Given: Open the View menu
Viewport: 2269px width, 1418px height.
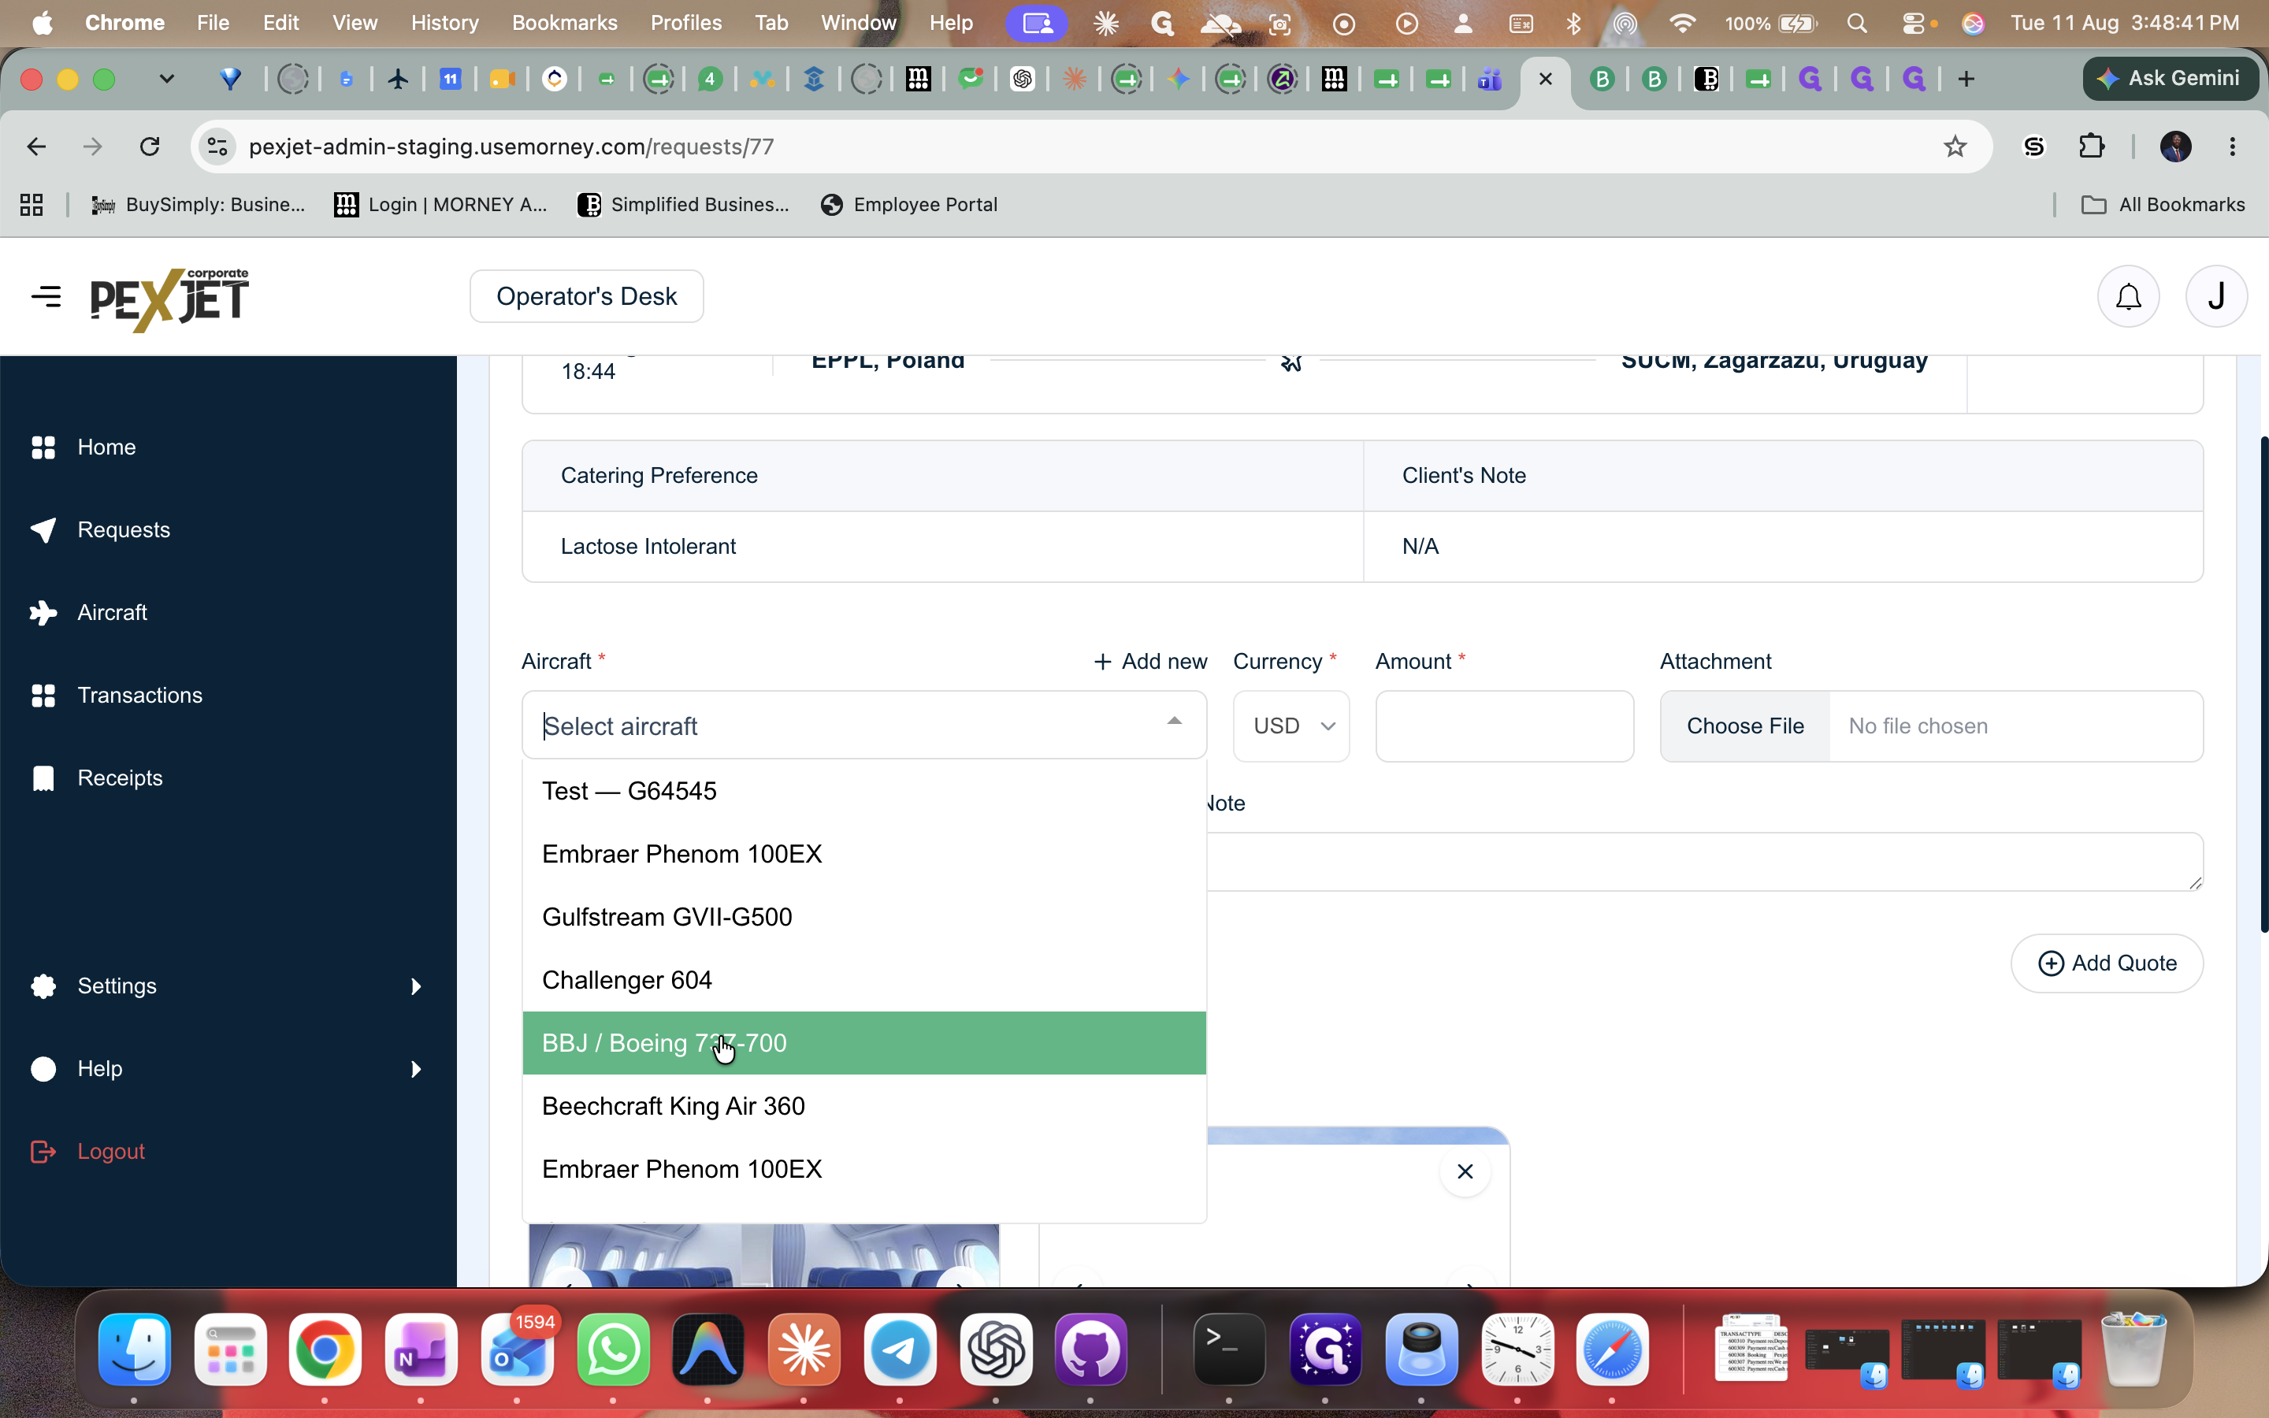Looking at the screenshot, I should click(355, 23).
